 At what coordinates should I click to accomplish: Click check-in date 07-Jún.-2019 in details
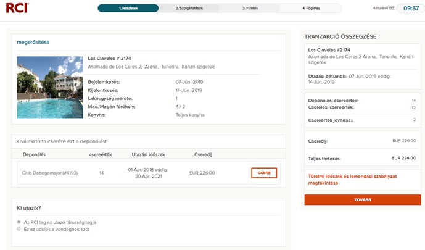click(x=189, y=82)
